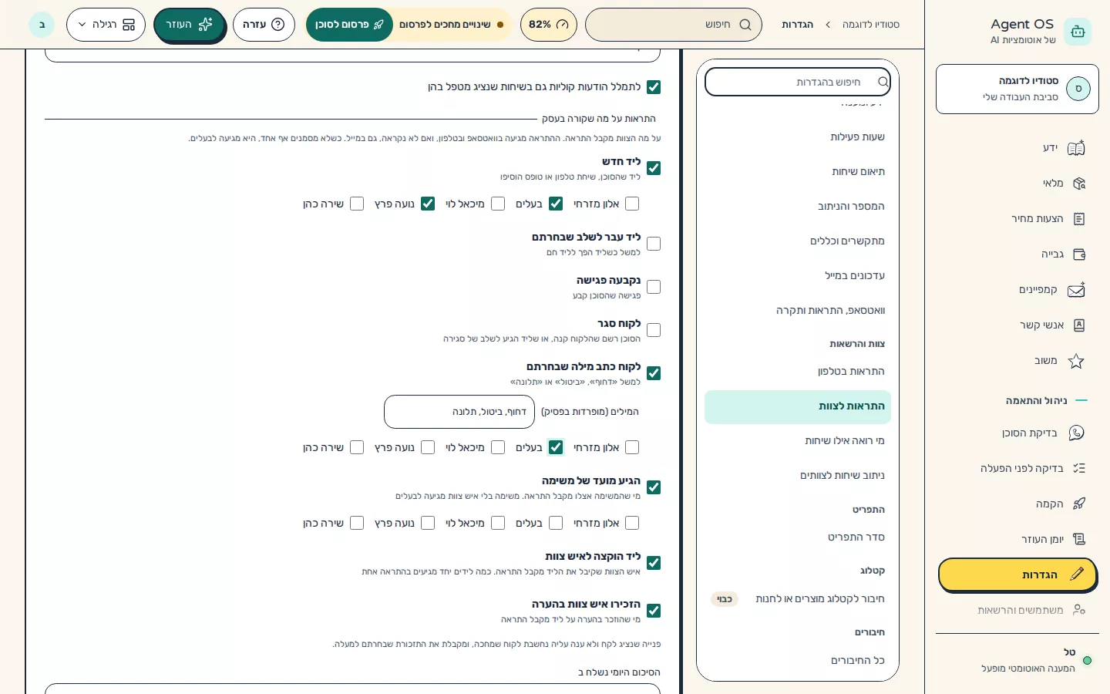Click the question-mark icon on עזרה
This screenshot has width=1110, height=694.
coord(278,25)
